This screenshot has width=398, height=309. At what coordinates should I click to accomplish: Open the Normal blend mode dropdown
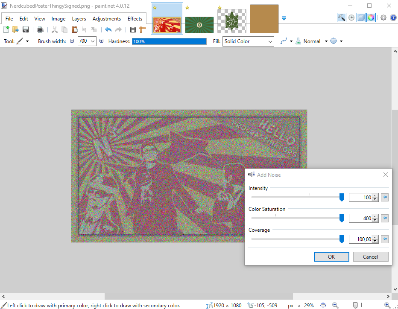point(326,41)
